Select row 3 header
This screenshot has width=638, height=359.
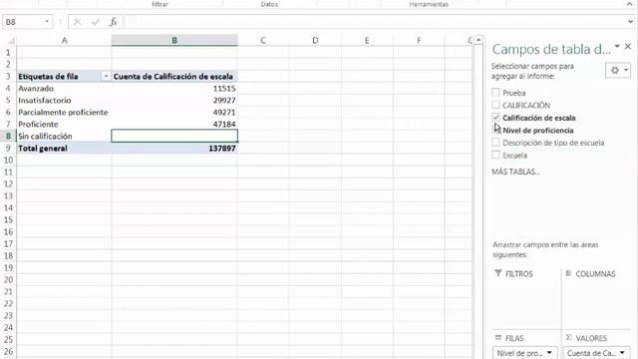[x=8, y=76]
